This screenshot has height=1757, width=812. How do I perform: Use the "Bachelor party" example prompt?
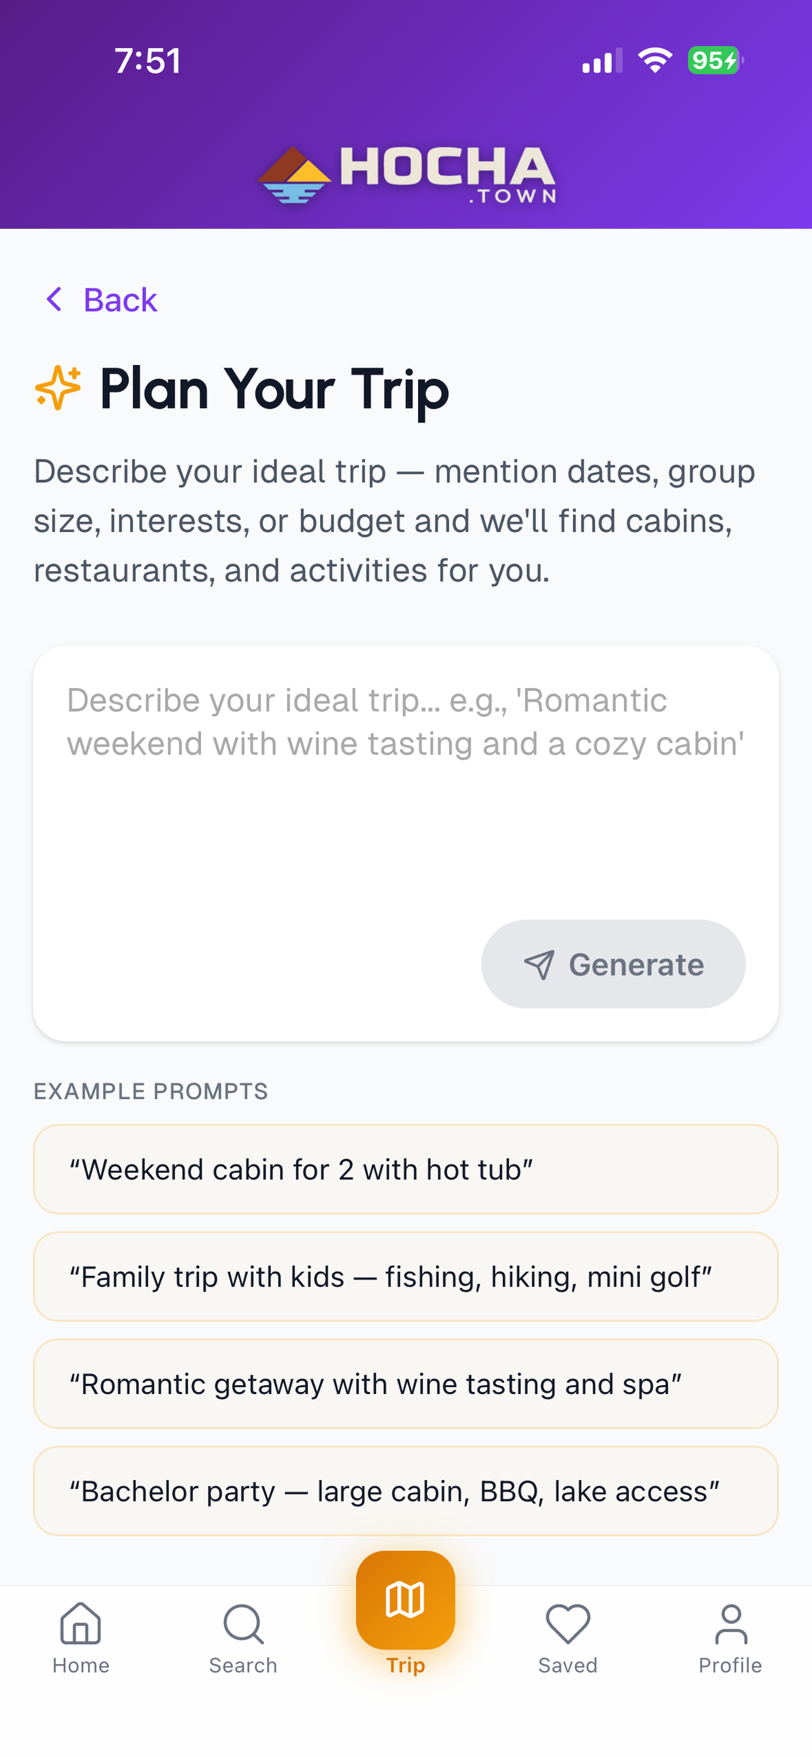[405, 1491]
